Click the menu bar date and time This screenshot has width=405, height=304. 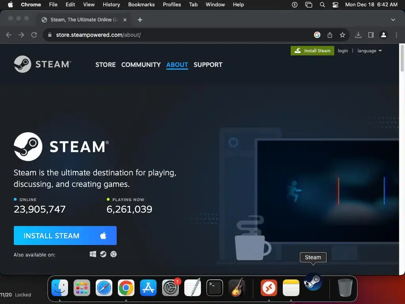click(x=371, y=5)
